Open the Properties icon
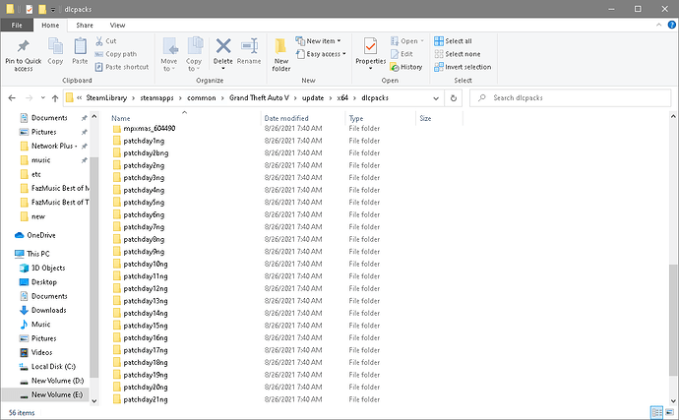 [370, 46]
